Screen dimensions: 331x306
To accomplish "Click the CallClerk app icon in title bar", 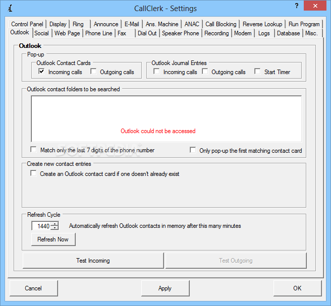I will point(10,9).
